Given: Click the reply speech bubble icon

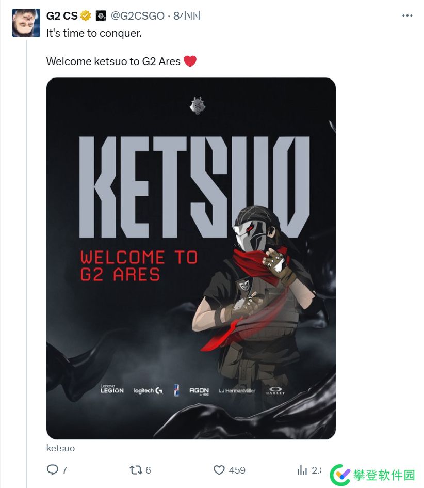Looking at the screenshot, I should point(53,469).
